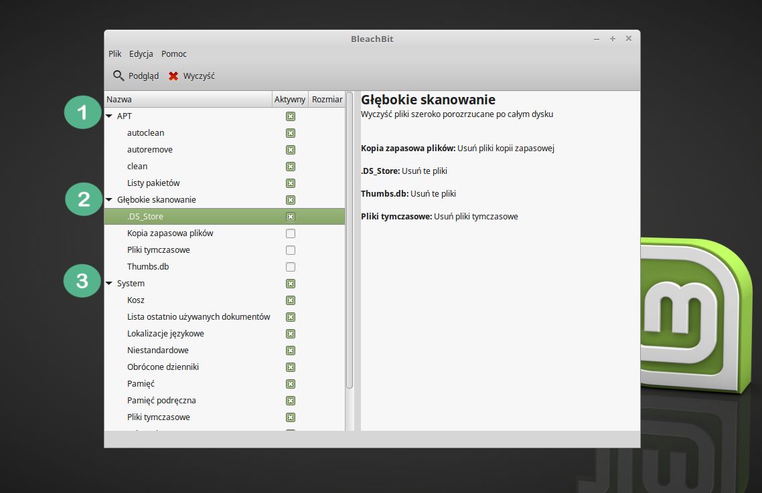Select the Niestandardowe row
This screenshot has height=493, width=762.
[x=224, y=351]
